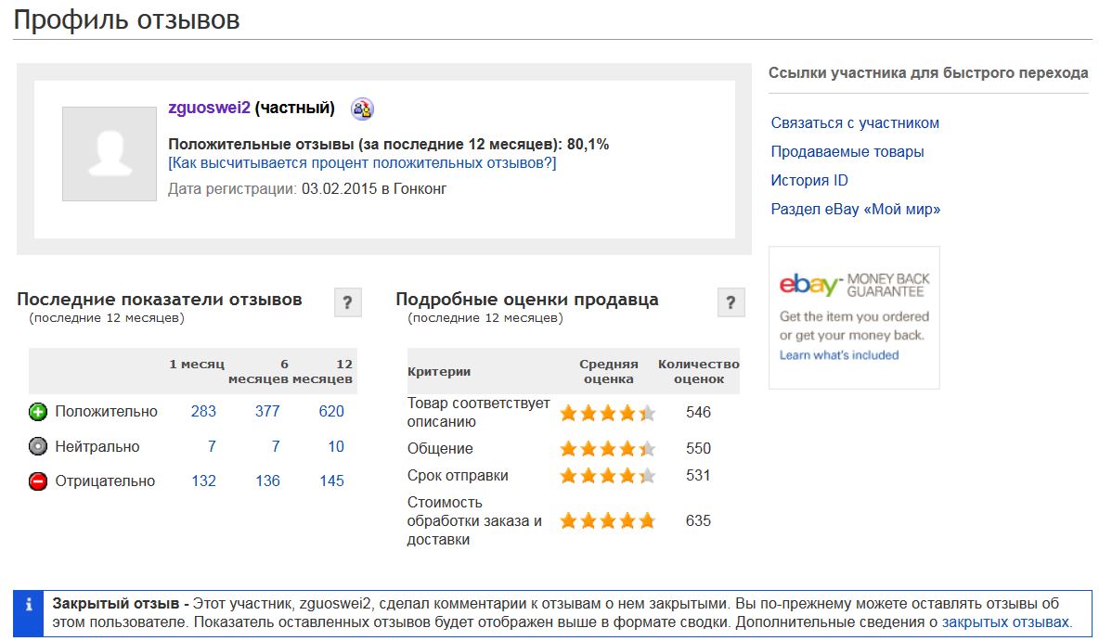Image resolution: width=1099 pixels, height=641 pixels.
Task: Open История ID link
Action: coord(809,181)
